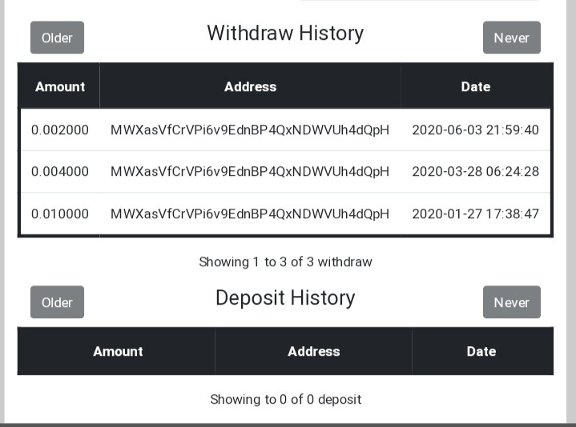Select Date header in Withdraw table

click(475, 86)
